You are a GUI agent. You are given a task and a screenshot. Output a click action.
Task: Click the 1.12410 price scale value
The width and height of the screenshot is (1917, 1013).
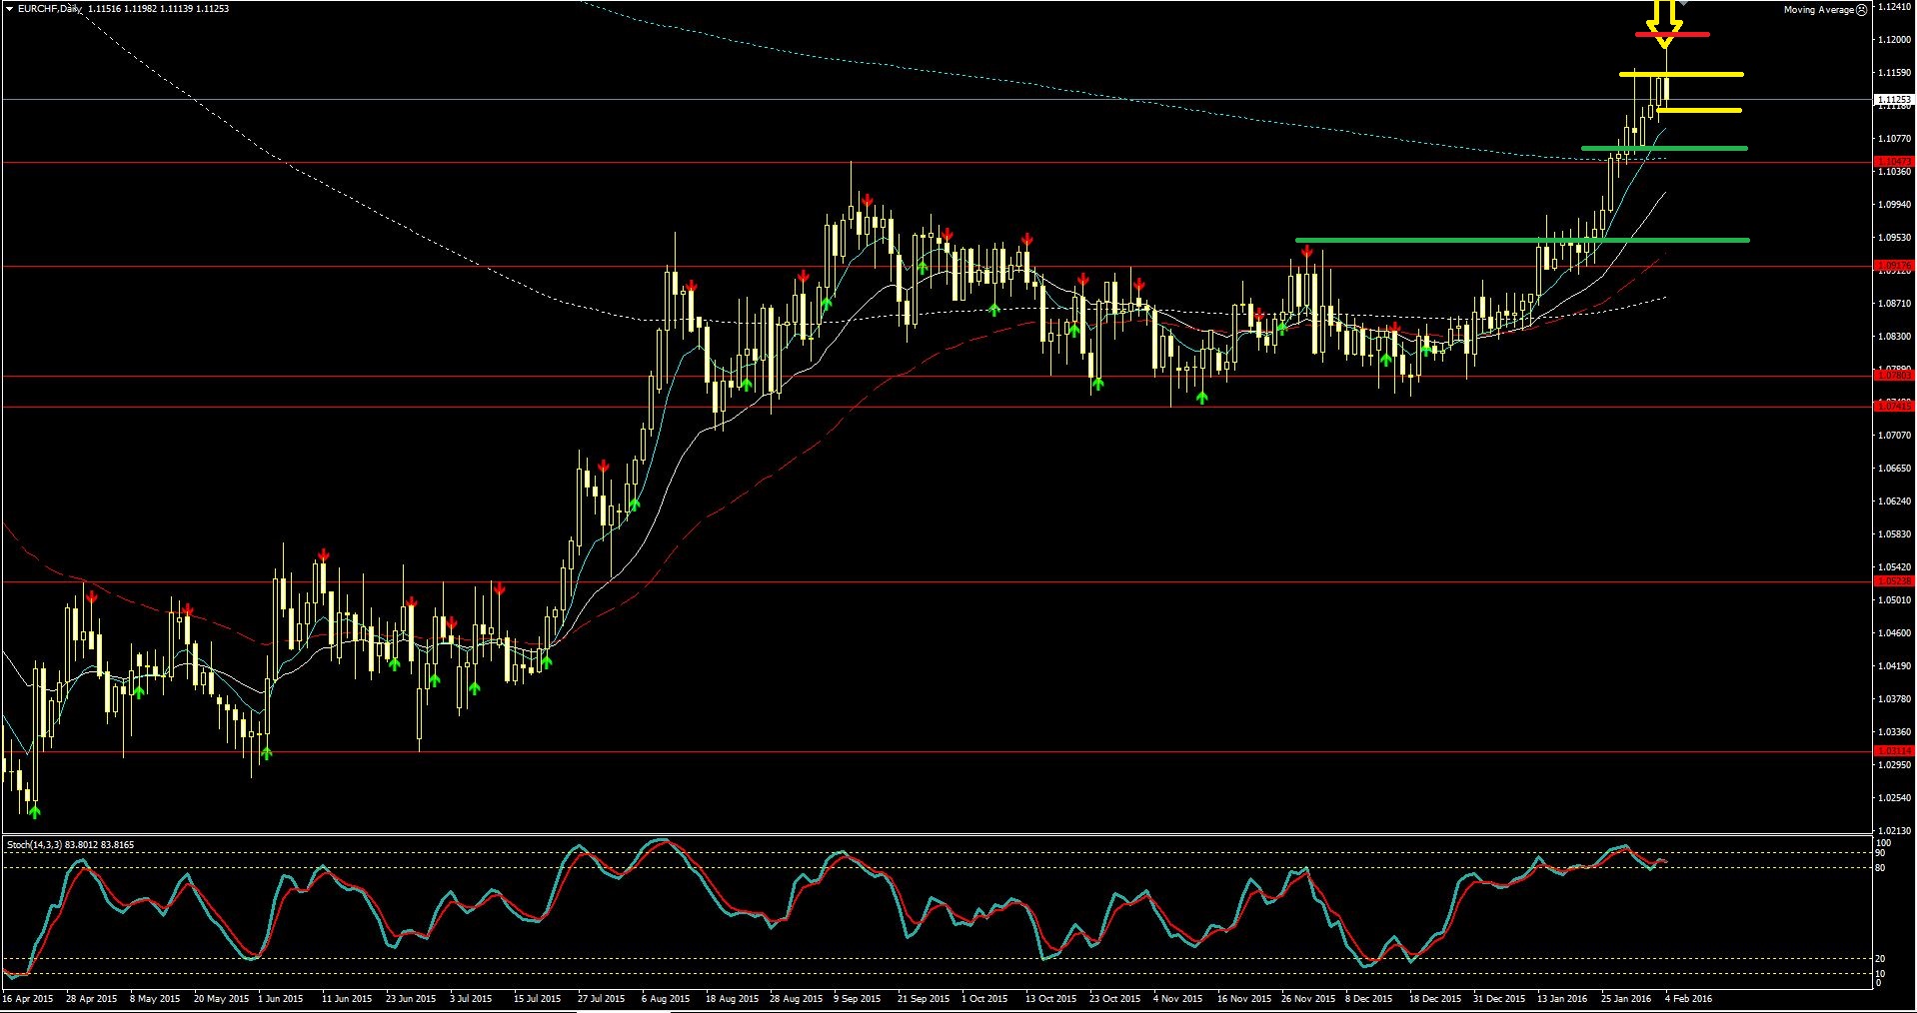(1894, 7)
